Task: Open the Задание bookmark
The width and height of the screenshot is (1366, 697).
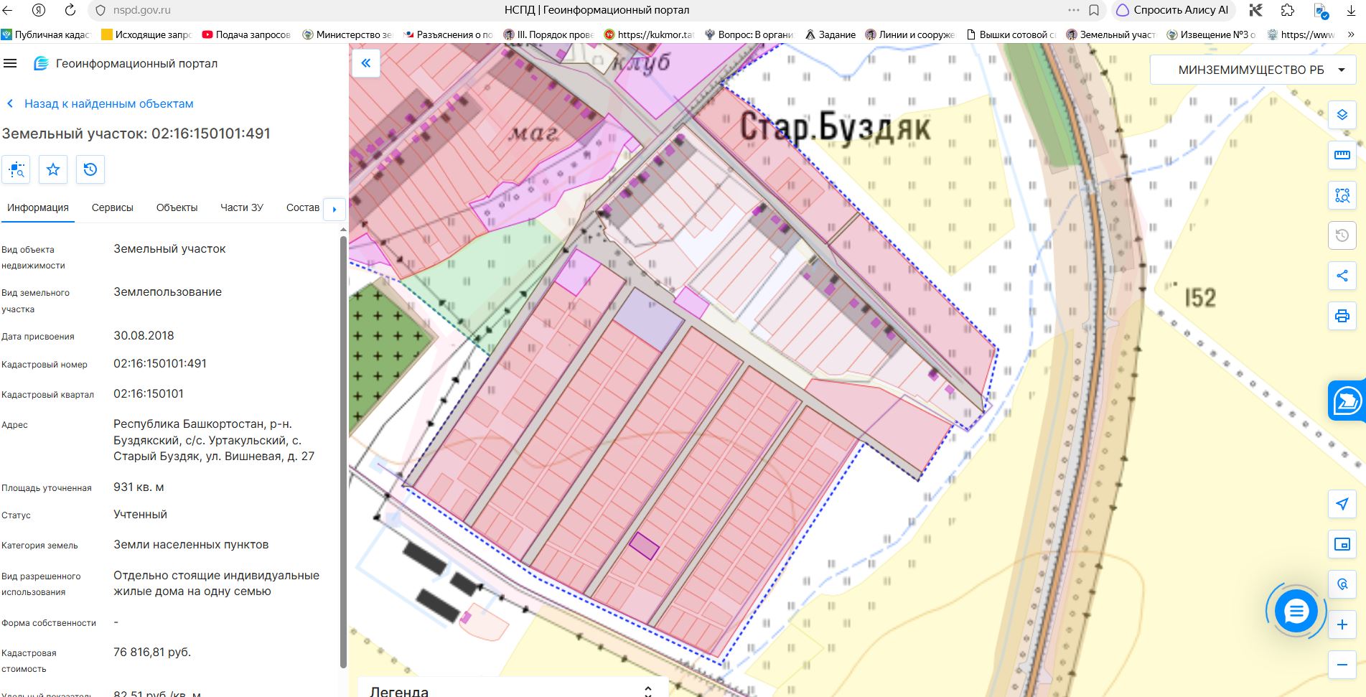Action: coord(831,34)
